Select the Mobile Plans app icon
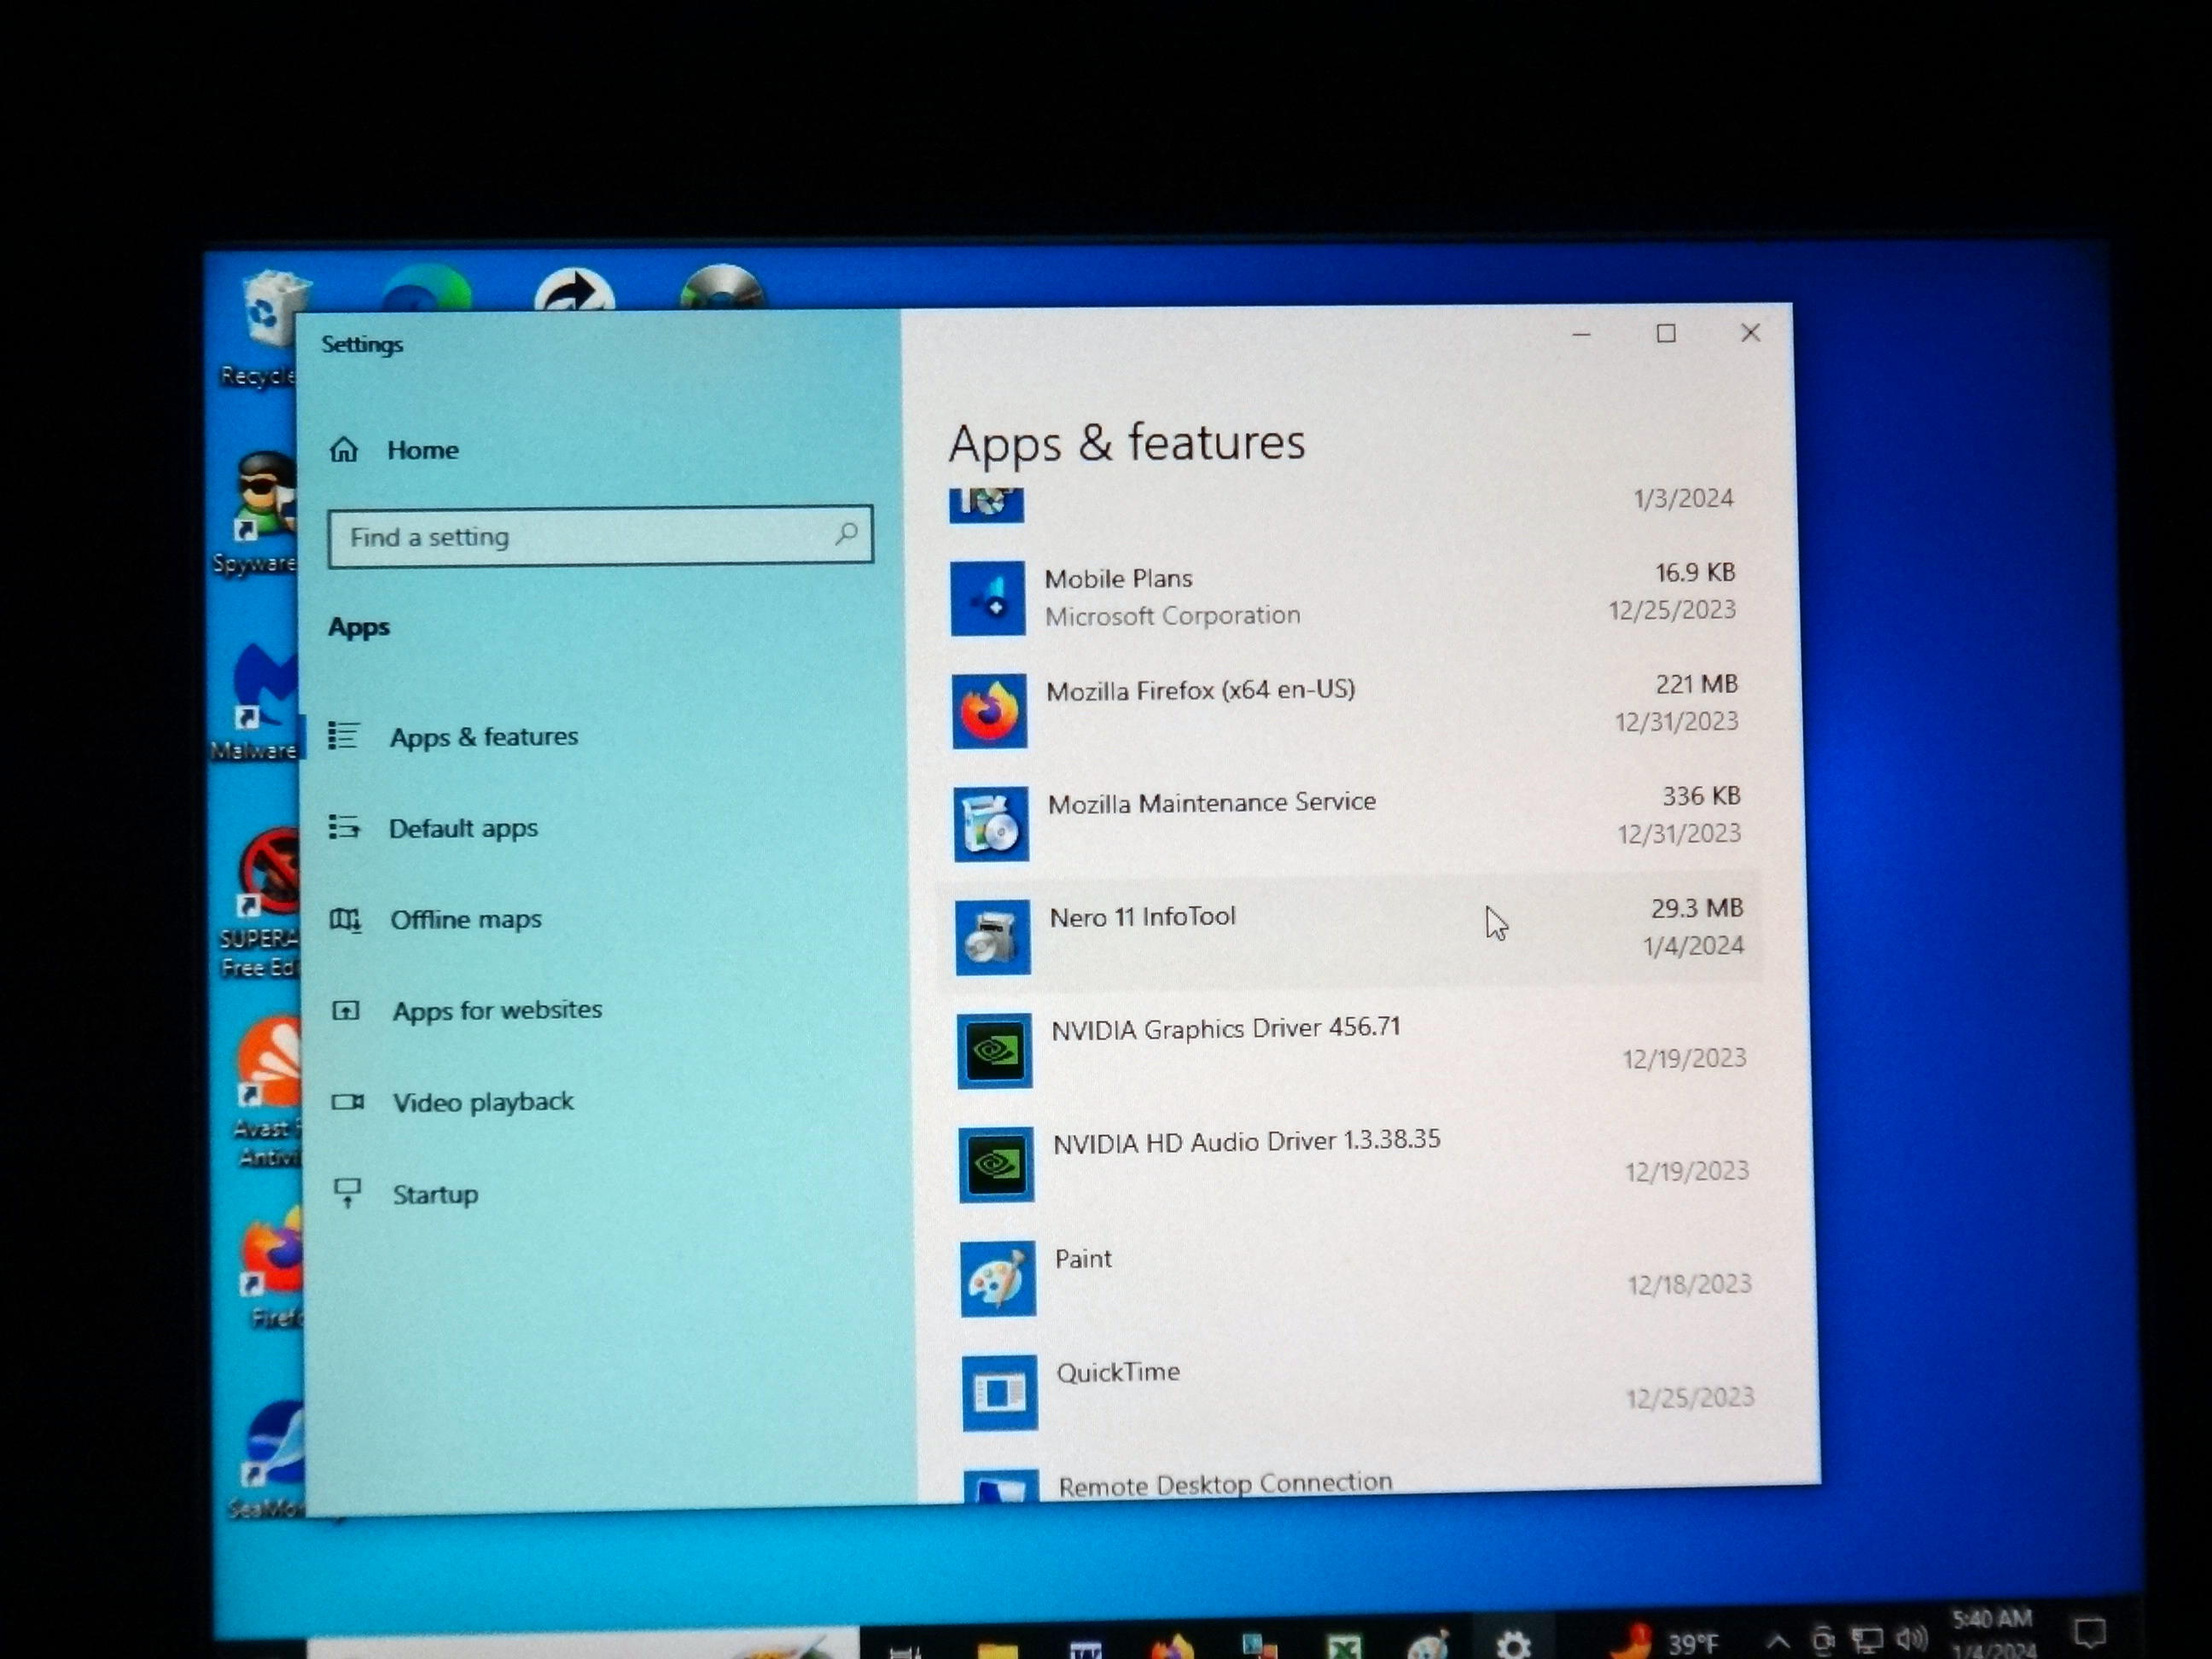The height and width of the screenshot is (1659, 2212). click(x=987, y=598)
